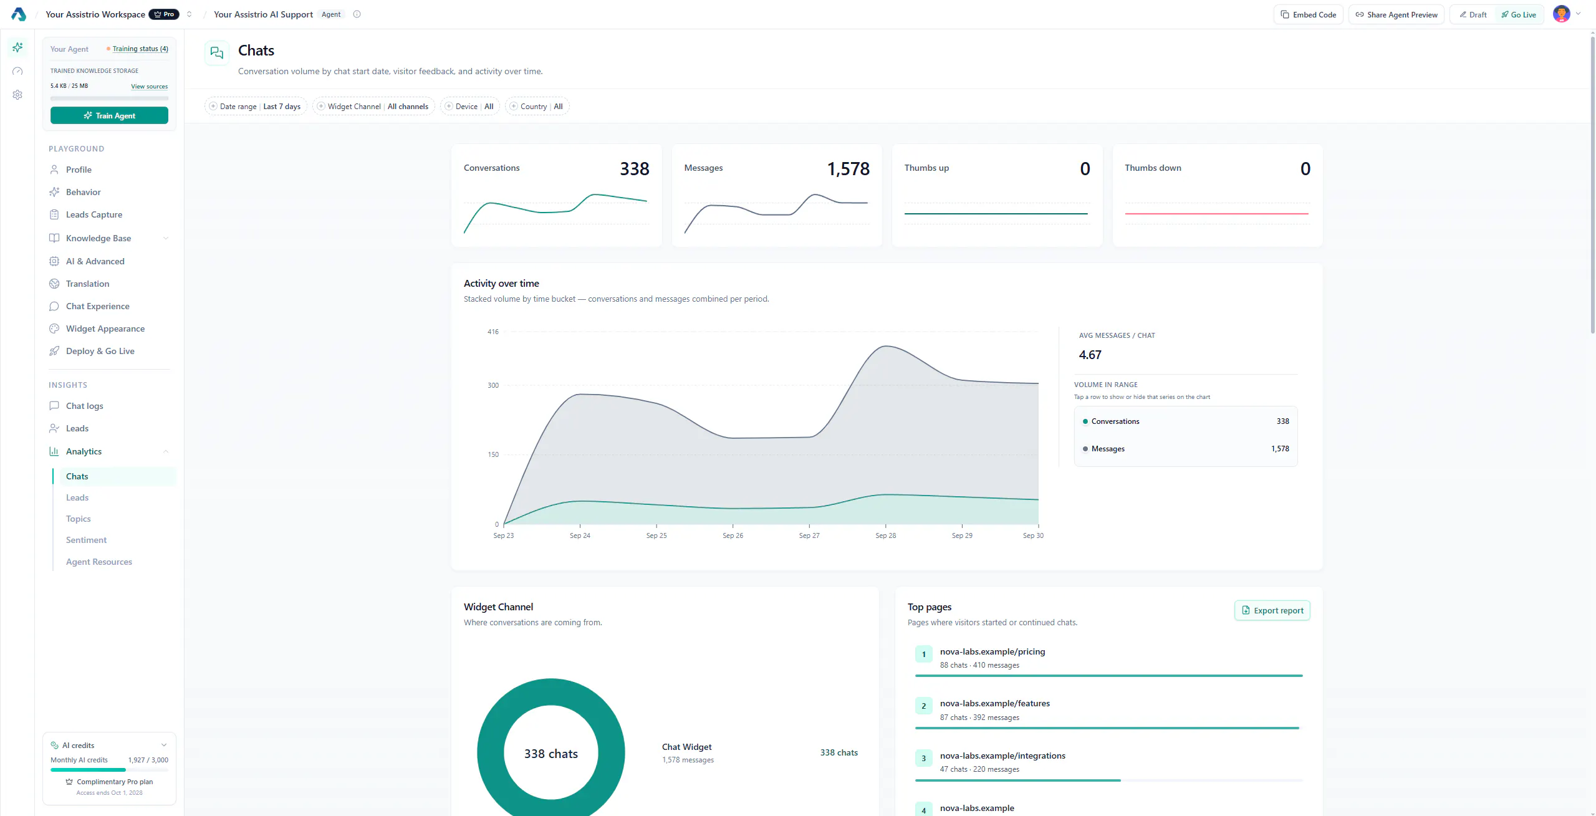Open Leads under Insights section
The width and height of the screenshot is (1596, 816).
(109, 428)
